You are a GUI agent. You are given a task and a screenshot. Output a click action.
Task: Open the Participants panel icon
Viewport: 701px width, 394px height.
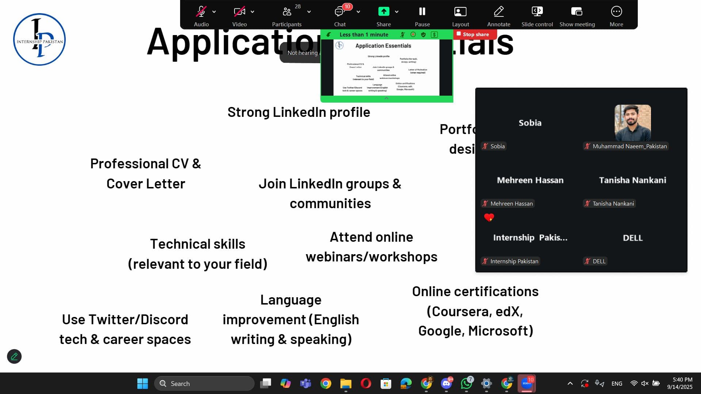point(287,12)
